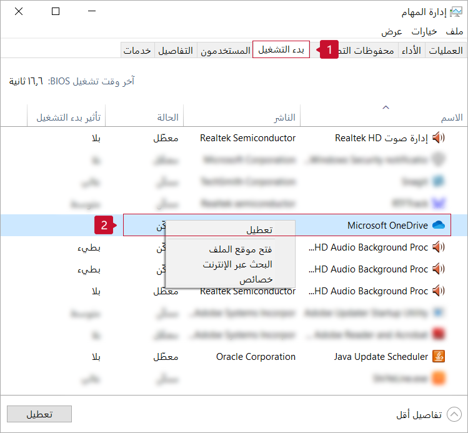Open the ملف menu
Viewport: 468px width, 433px height.
454,31
